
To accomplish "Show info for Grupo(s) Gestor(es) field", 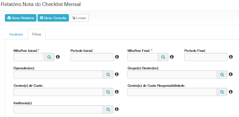I will (x=231, y=74).
